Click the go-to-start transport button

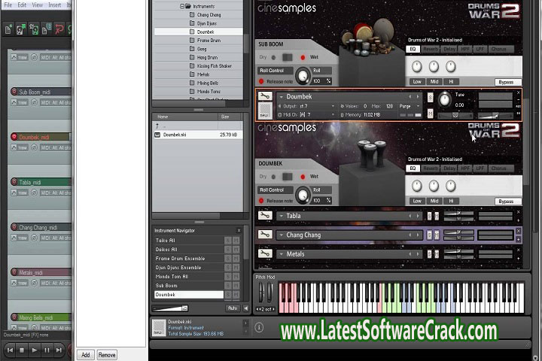click(x=10, y=350)
